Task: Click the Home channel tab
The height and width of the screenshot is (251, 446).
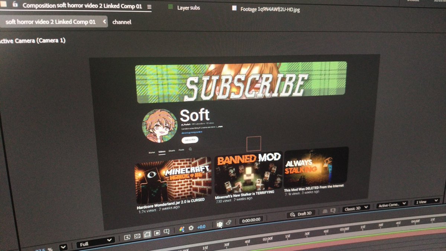Action: 152,152
